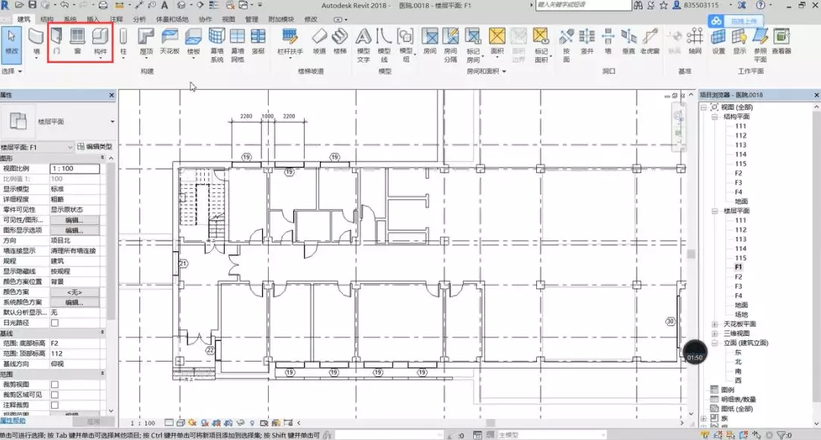Screen dimensions: 821x440
Task: Open the 分析 ribbon tab
Action: [x=139, y=19]
